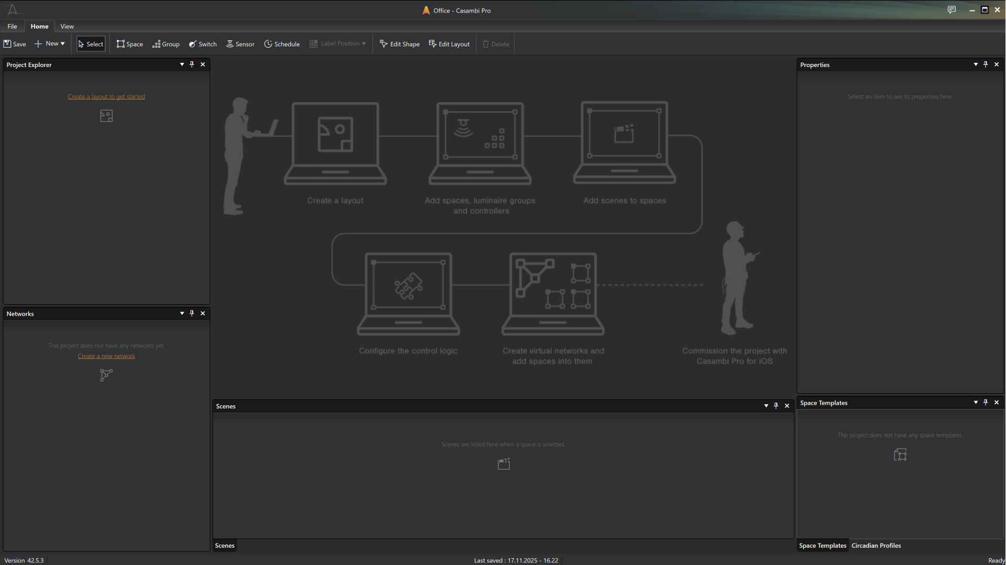Click Create a layout to get started link
The width and height of the screenshot is (1006, 565).
click(106, 96)
